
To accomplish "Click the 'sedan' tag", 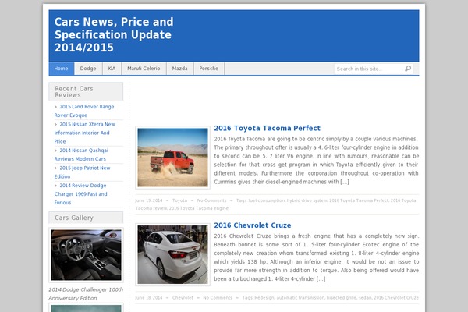I will point(363,298).
